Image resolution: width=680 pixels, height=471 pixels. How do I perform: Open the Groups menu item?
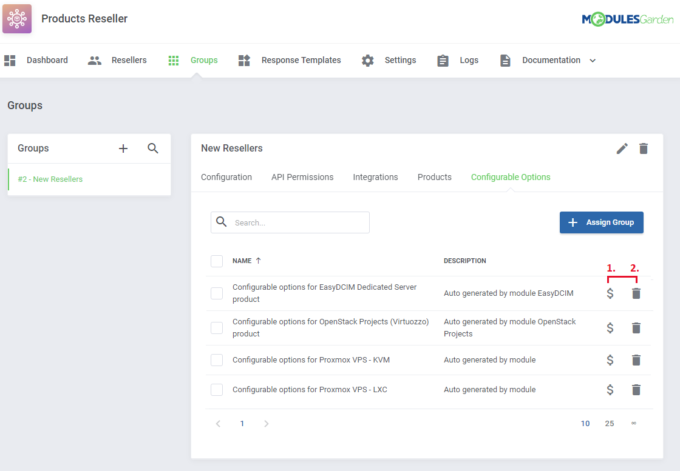193,60
